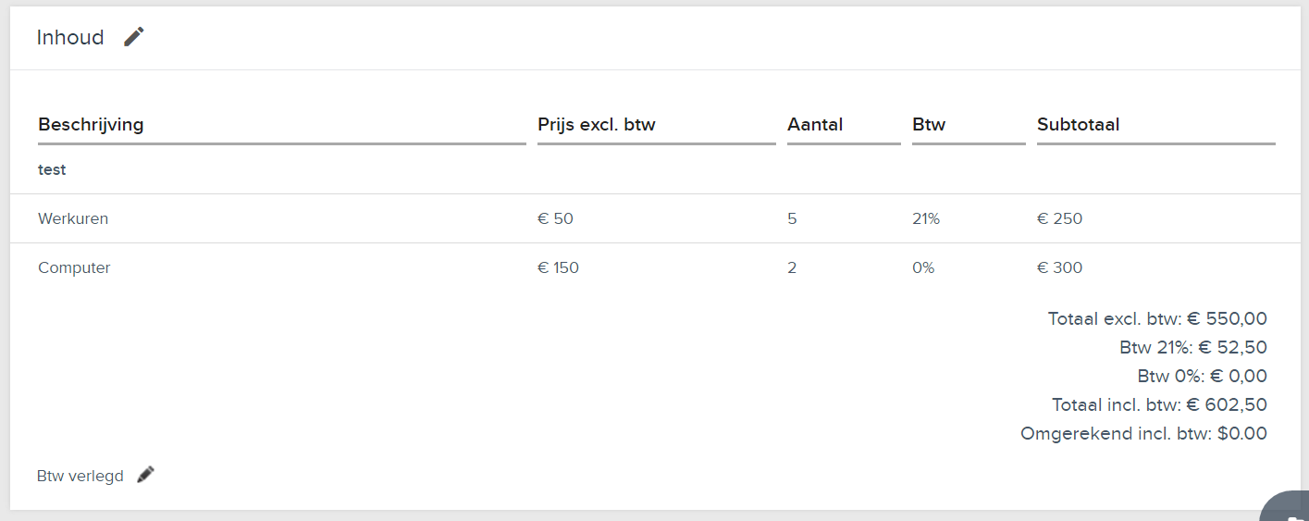Select the Btw column header
Viewport: 1309px width, 521px height.
pos(929,124)
